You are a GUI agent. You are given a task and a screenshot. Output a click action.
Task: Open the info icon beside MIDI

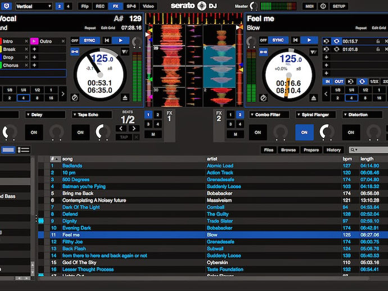click(323, 6)
